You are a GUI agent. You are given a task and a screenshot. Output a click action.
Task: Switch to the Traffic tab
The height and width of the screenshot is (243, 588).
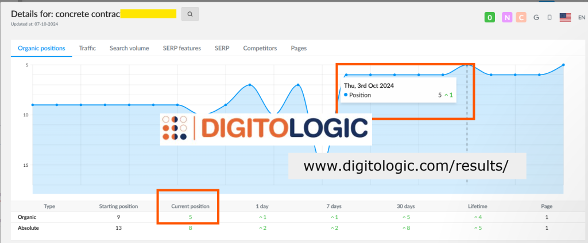(87, 48)
